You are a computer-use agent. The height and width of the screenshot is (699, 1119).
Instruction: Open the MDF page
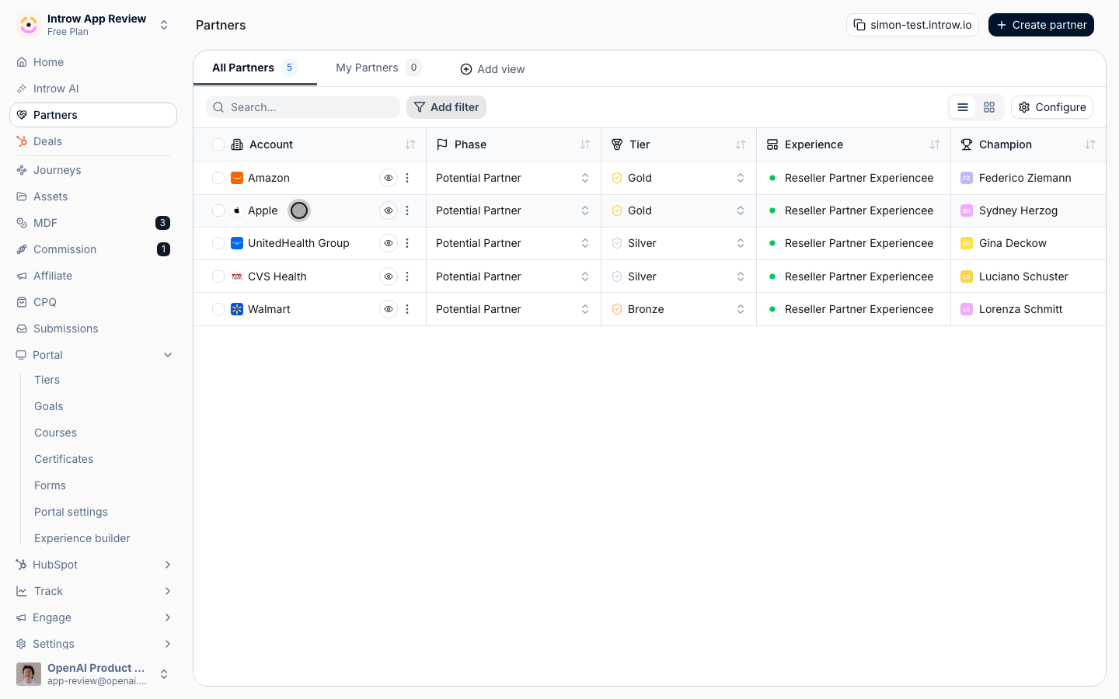pyautogui.click(x=93, y=223)
